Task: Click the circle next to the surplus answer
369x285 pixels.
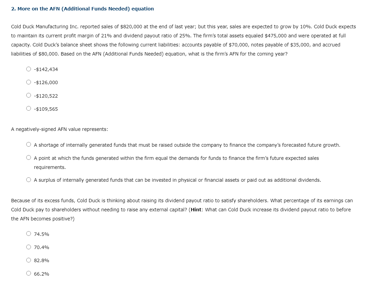Action: (x=28, y=180)
